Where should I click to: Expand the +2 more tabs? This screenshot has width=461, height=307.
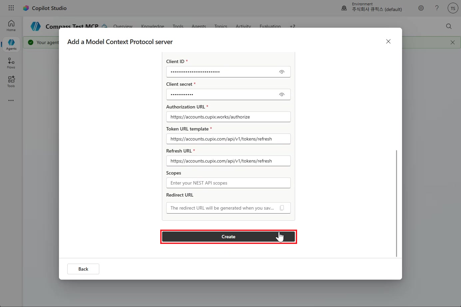pyautogui.click(x=292, y=26)
